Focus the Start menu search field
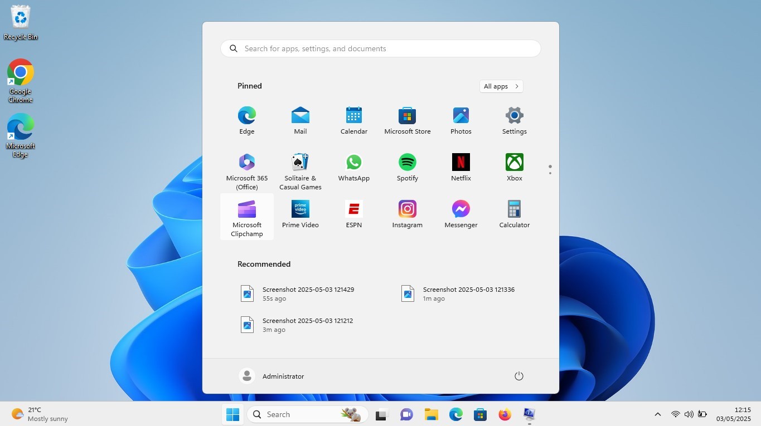 point(381,48)
